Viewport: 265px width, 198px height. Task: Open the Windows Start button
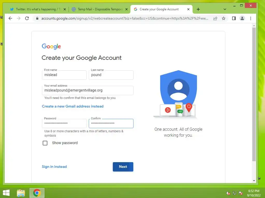click(6, 193)
